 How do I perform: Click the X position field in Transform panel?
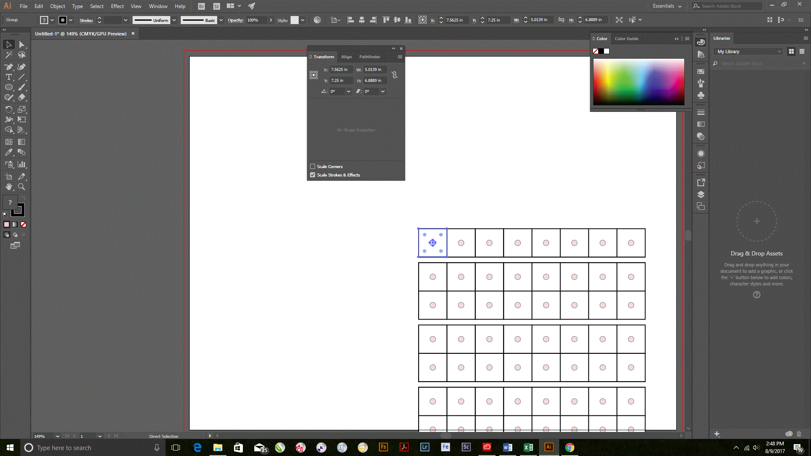(340, 70)
